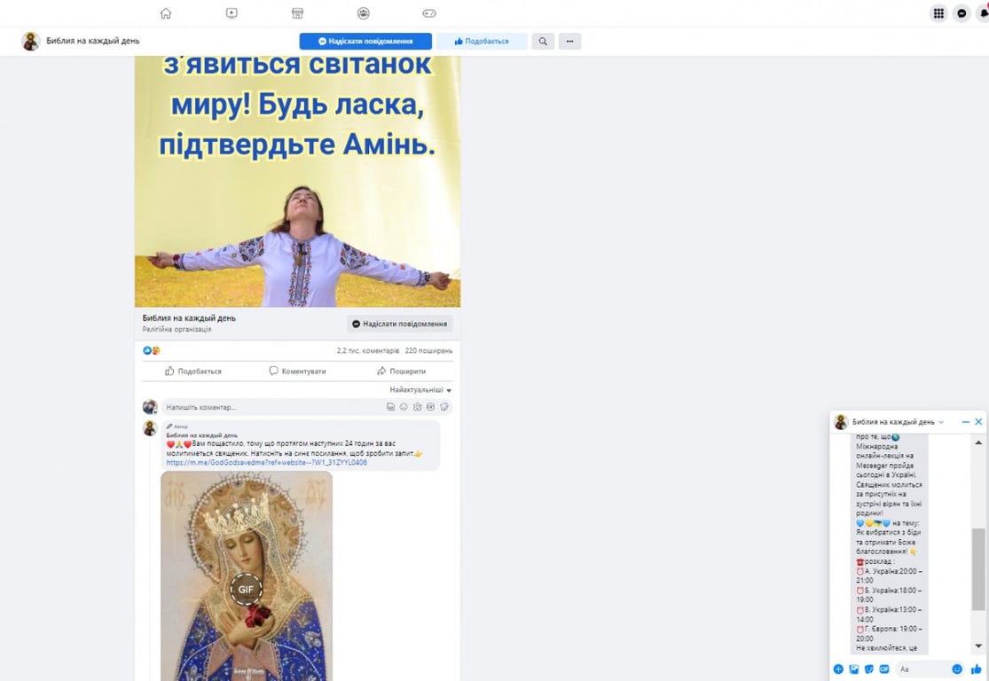Open the Groups section
The image size is (989, 681).
[362, 13]
